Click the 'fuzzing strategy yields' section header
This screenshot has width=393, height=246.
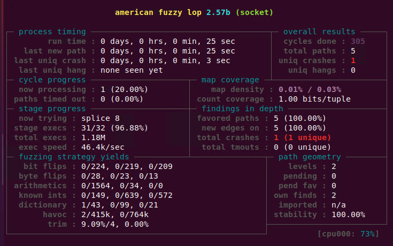tap(74, 157)
